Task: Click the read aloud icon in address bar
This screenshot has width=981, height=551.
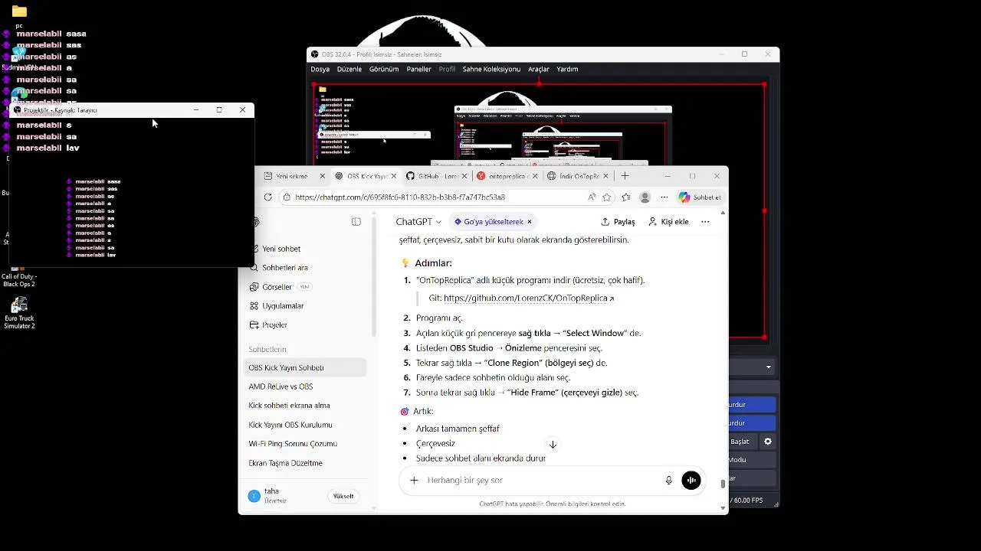Action: (x=592, y=197)
